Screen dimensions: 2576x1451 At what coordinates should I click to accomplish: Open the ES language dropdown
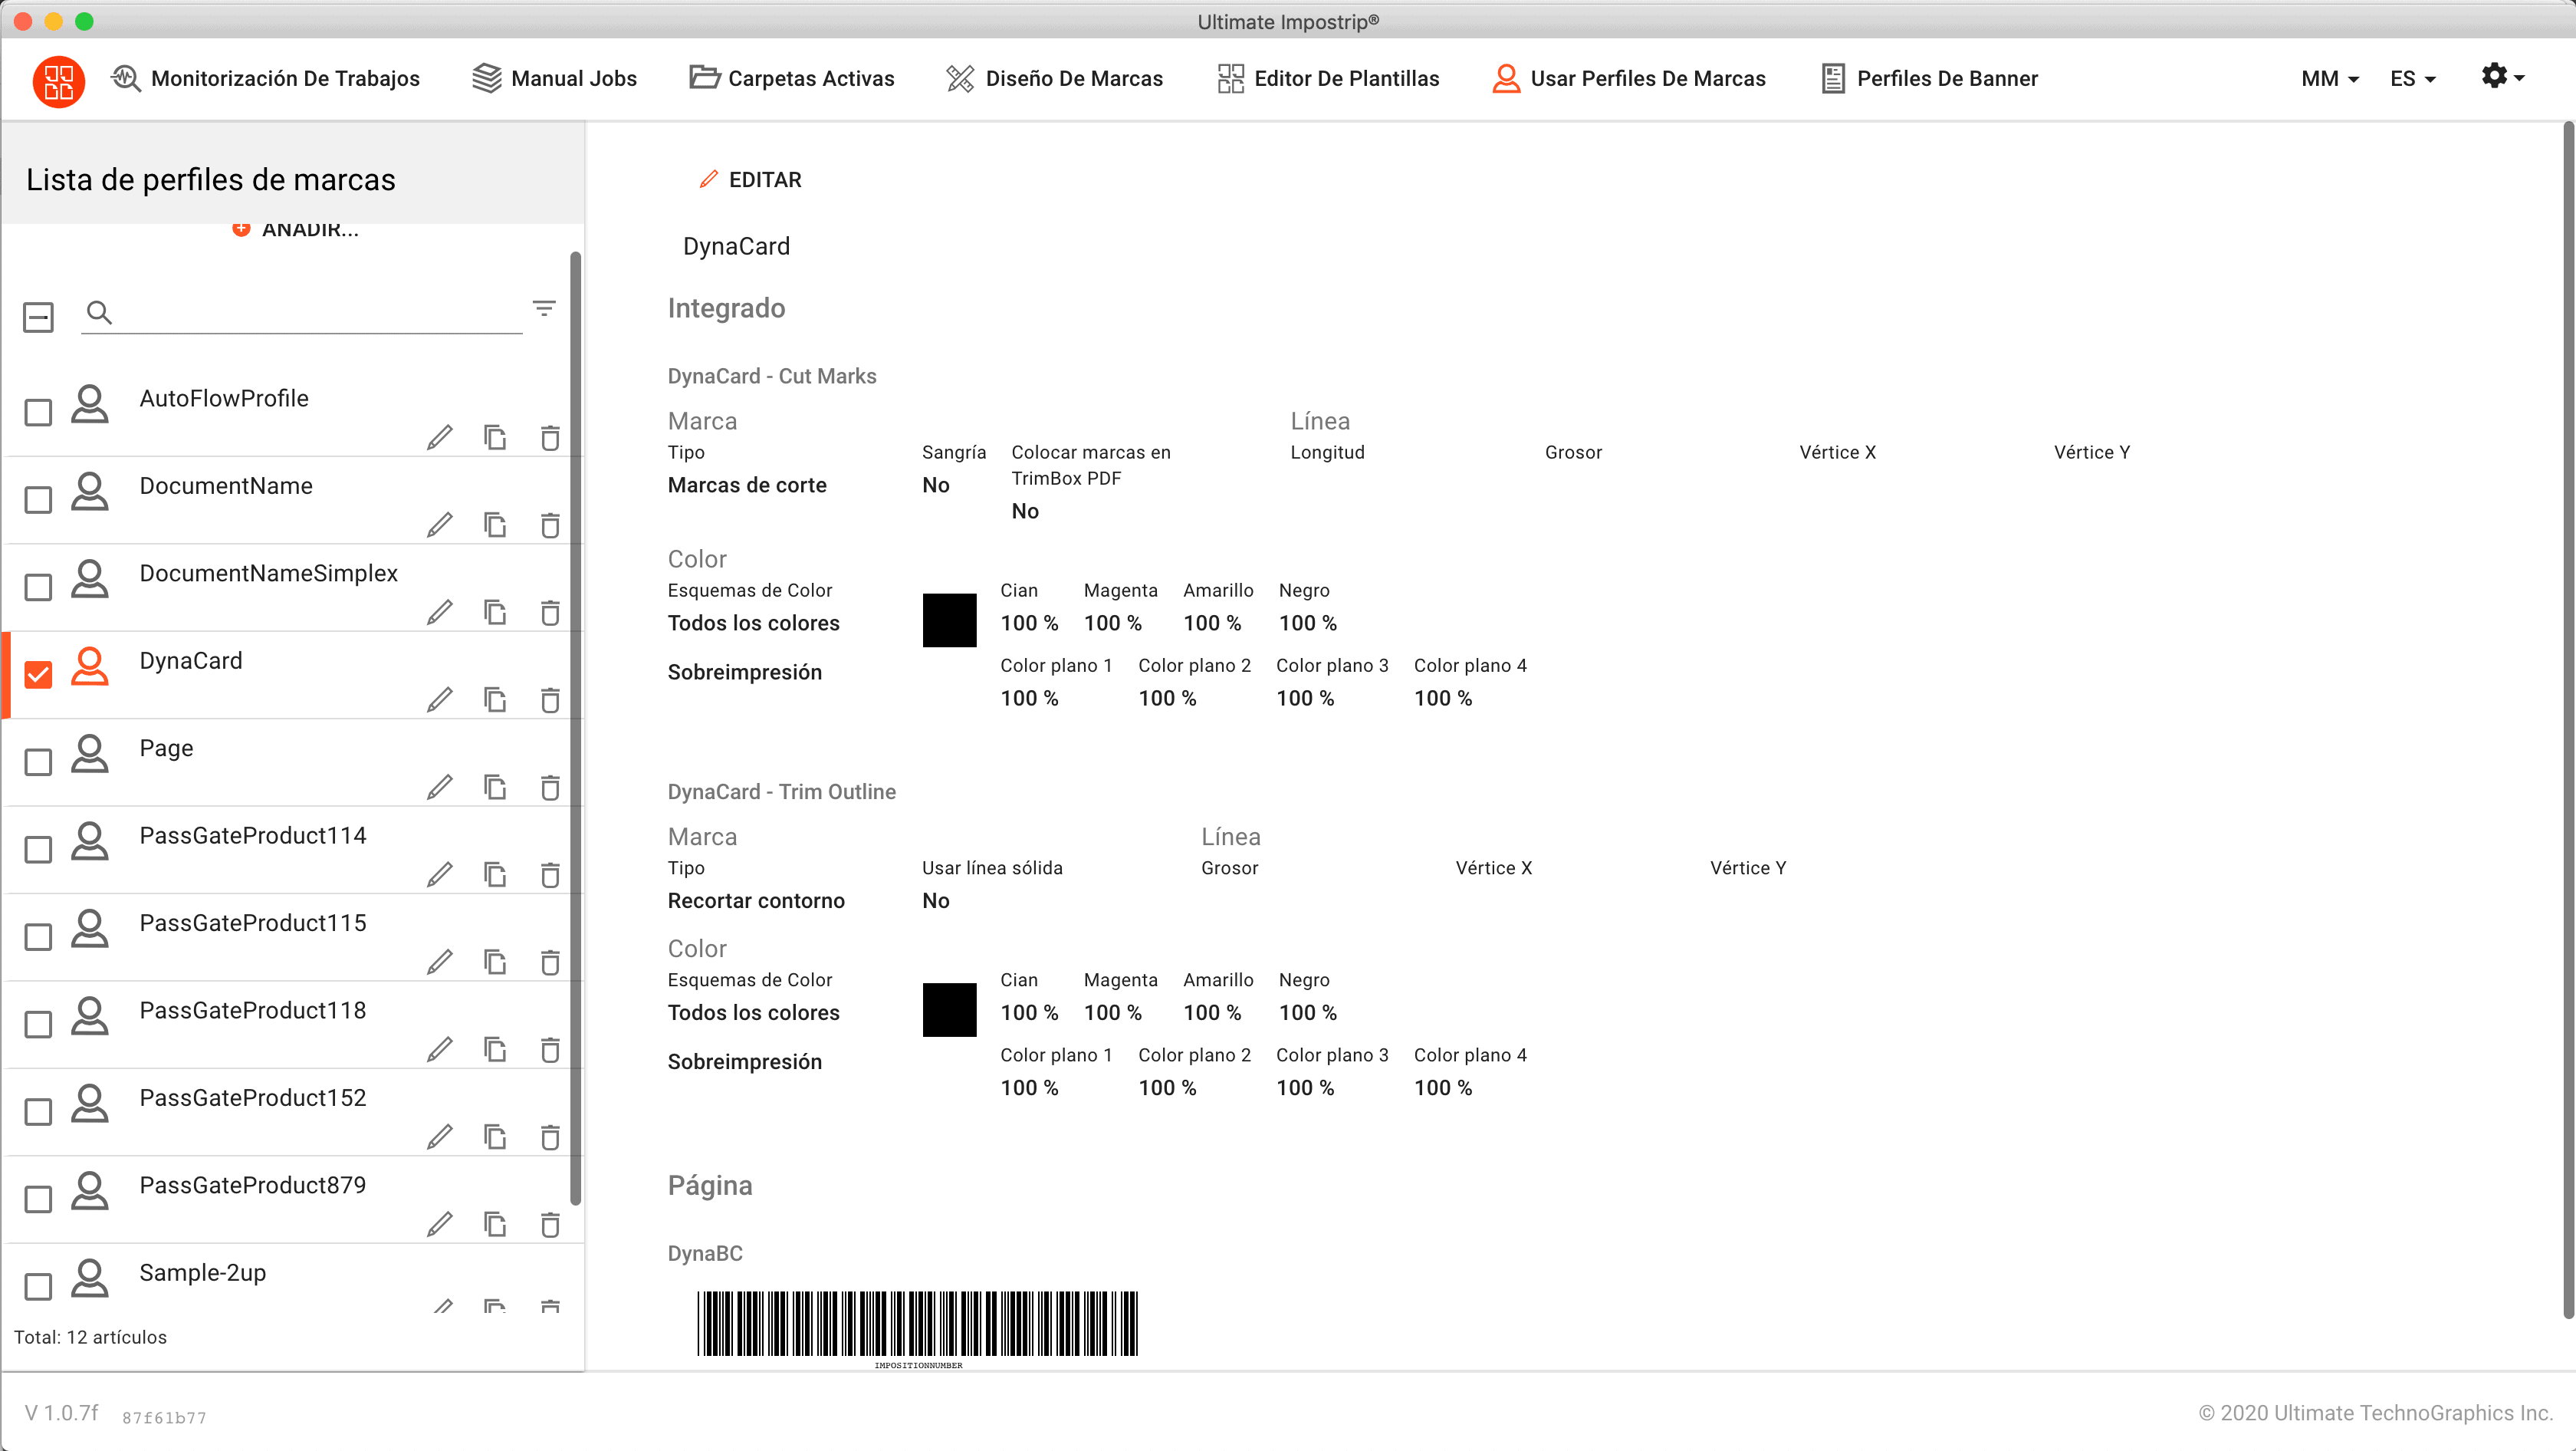[2412, 79]
